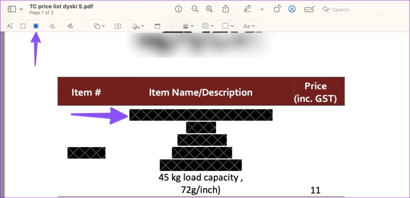
Task: Pick the Draw pen tool
Action: pos(70,26)
